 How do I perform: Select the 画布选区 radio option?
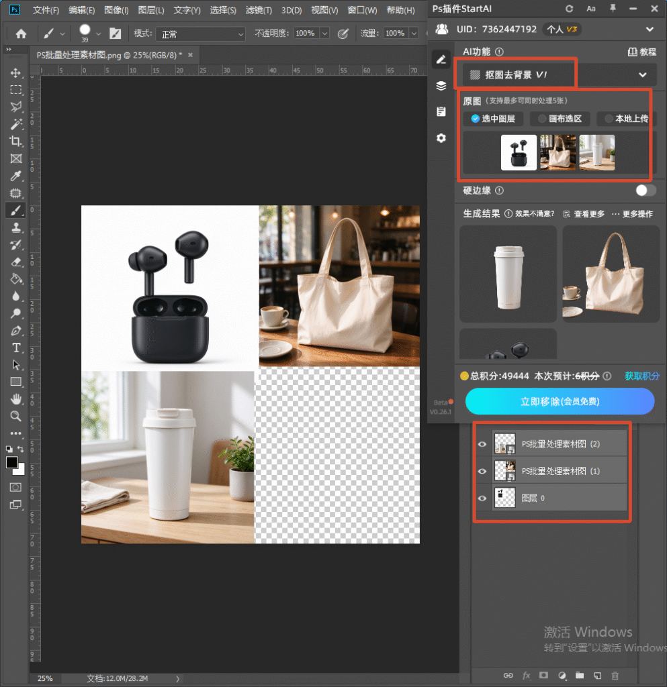[560, 119]
